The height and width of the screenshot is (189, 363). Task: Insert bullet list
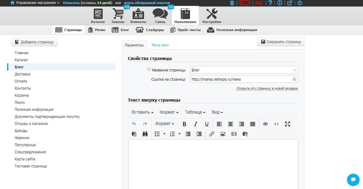[157, 134]
